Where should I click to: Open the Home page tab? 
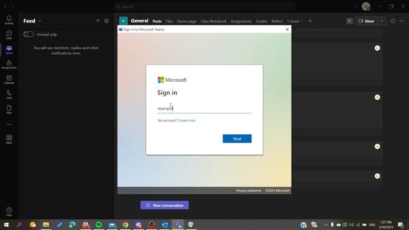[187, 21]
